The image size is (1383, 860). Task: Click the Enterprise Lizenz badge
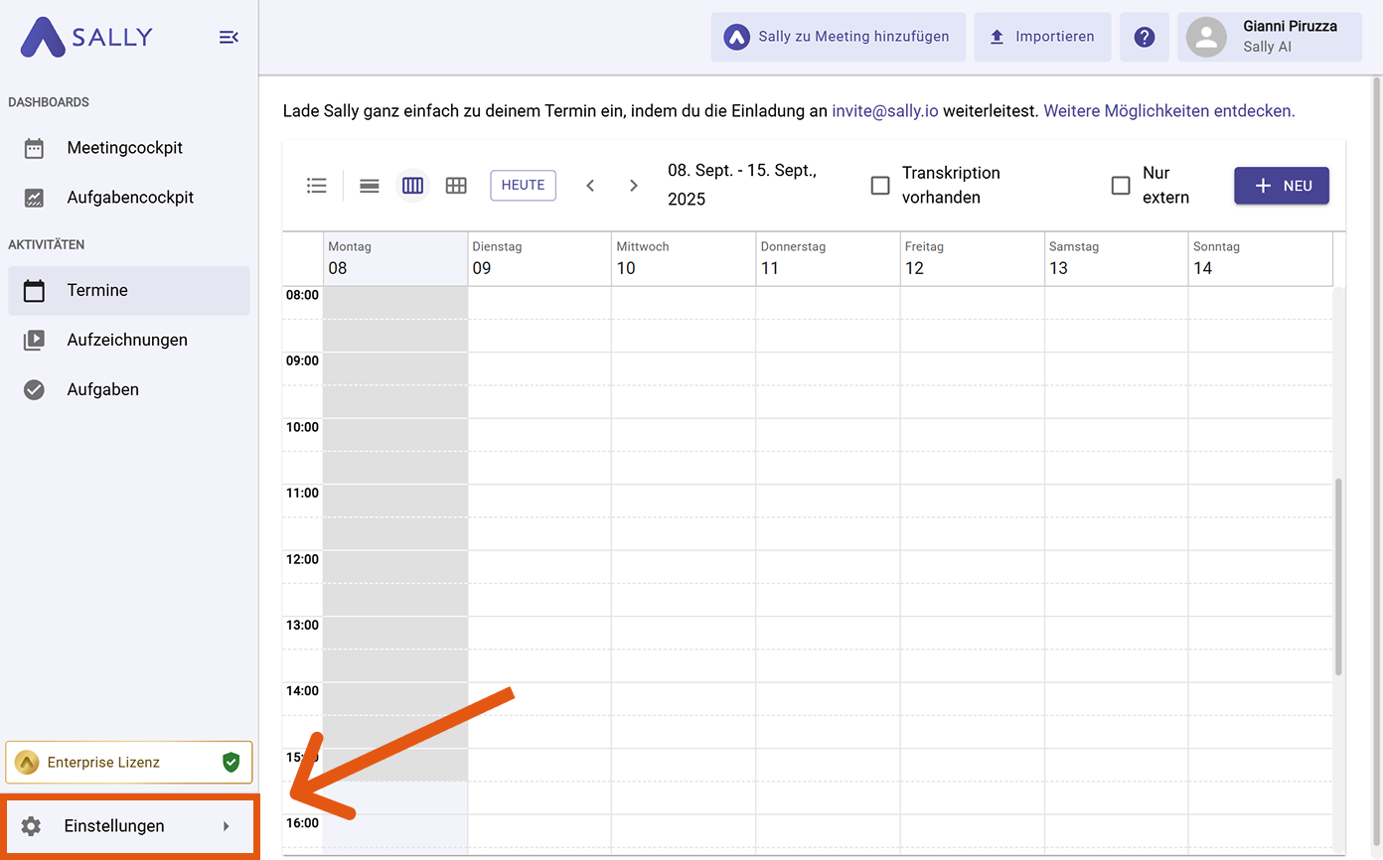point(129,763)
